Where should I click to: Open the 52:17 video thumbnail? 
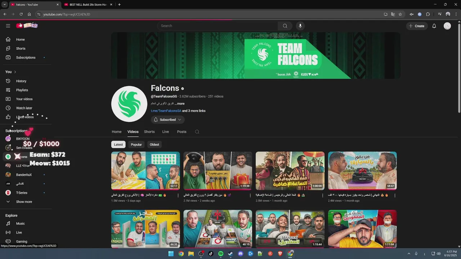tap(146, 171)
